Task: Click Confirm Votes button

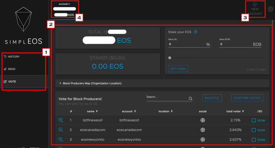Action: [247, 98]
